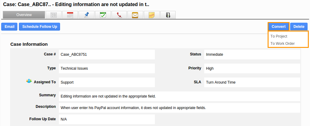Open the Call Logs phone tab
The height and width of the screenshot is (126, 310).
[119, 15]
